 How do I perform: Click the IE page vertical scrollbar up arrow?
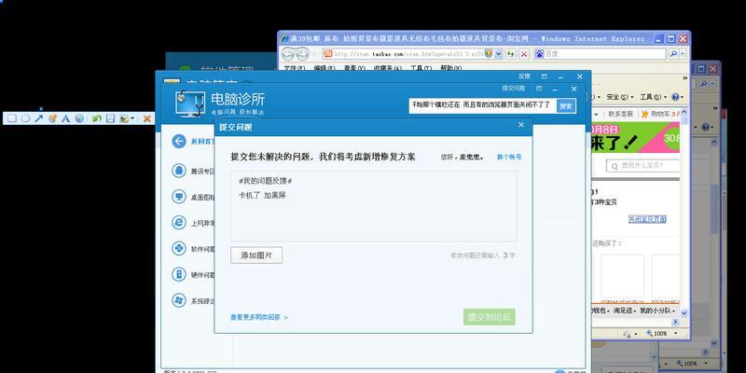tap(684, 113)
